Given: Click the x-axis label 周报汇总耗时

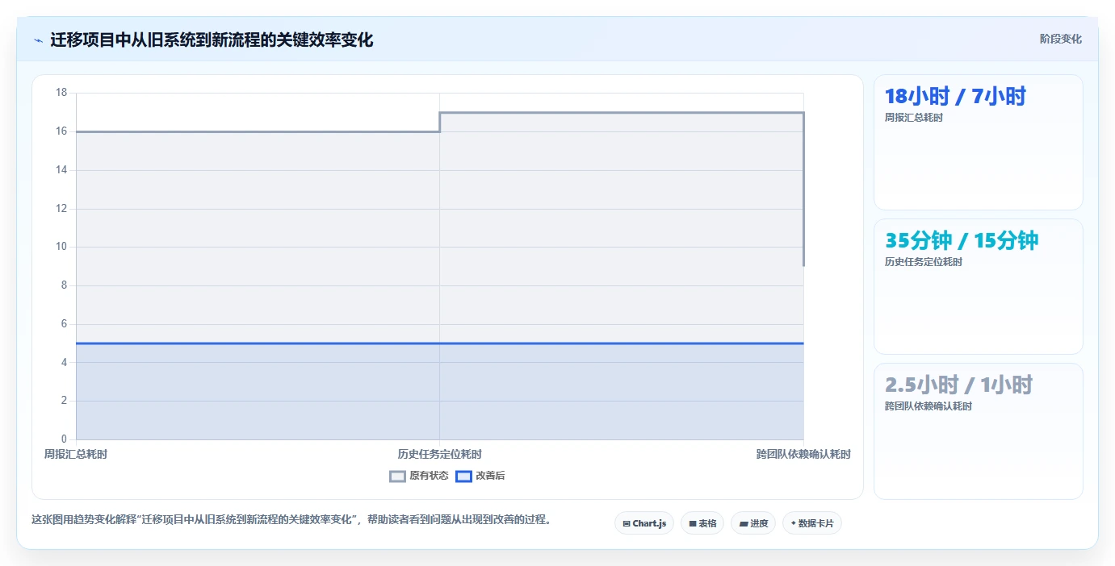Looking at the screenshot, I should point(76,454).
